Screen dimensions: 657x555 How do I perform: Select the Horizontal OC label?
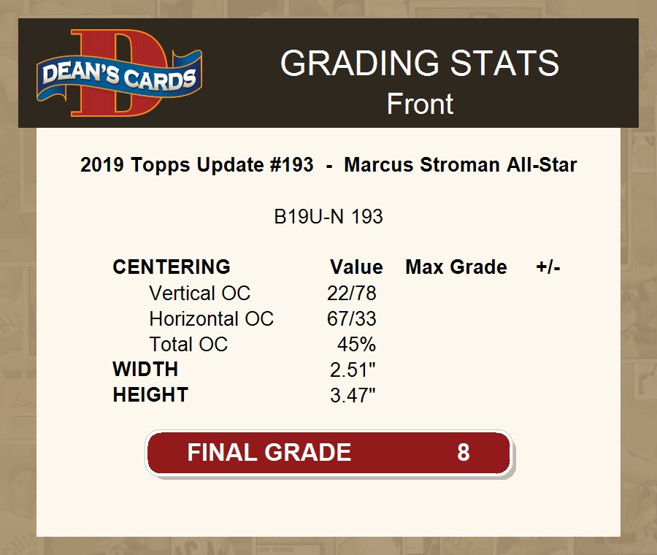pos(211,319)
